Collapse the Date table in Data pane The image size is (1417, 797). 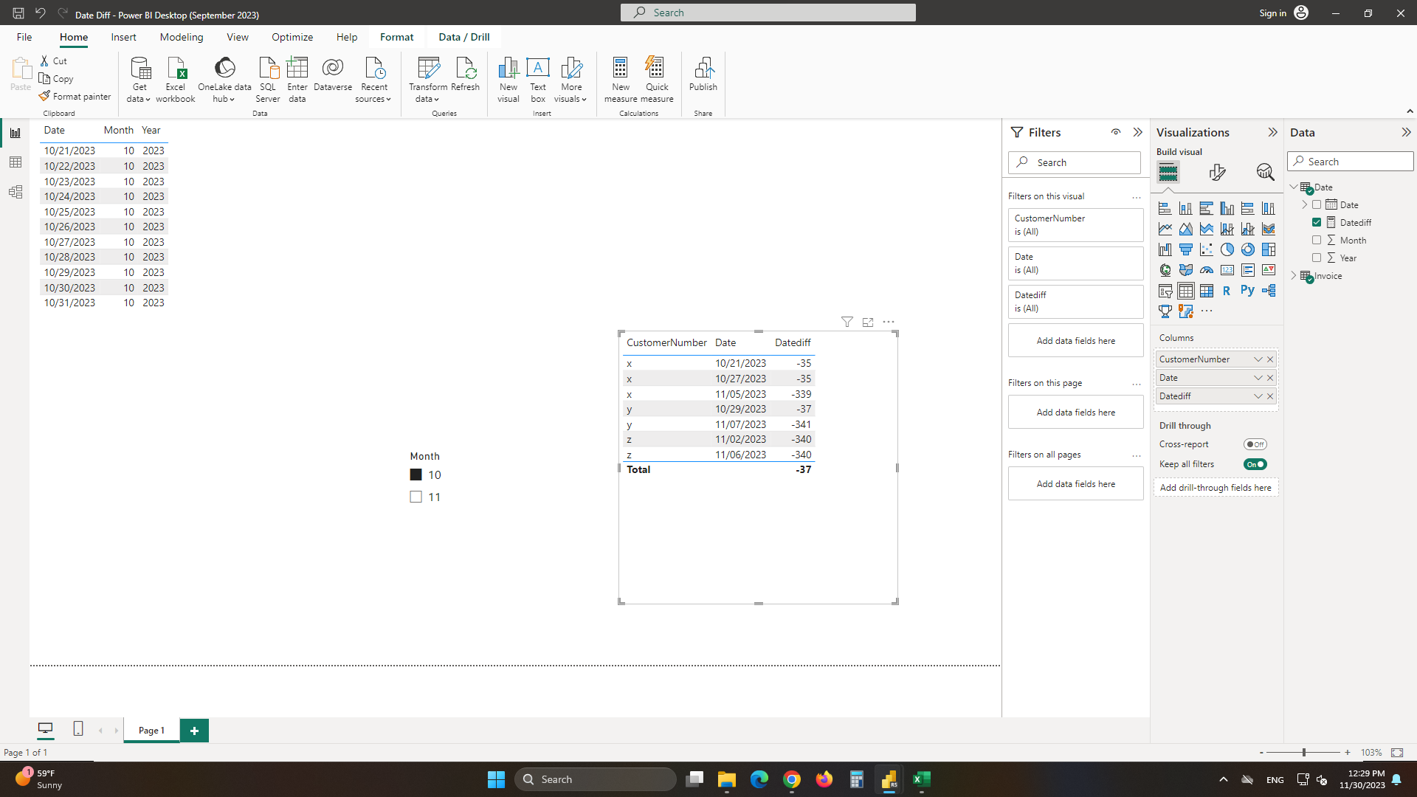point(1294,187)
